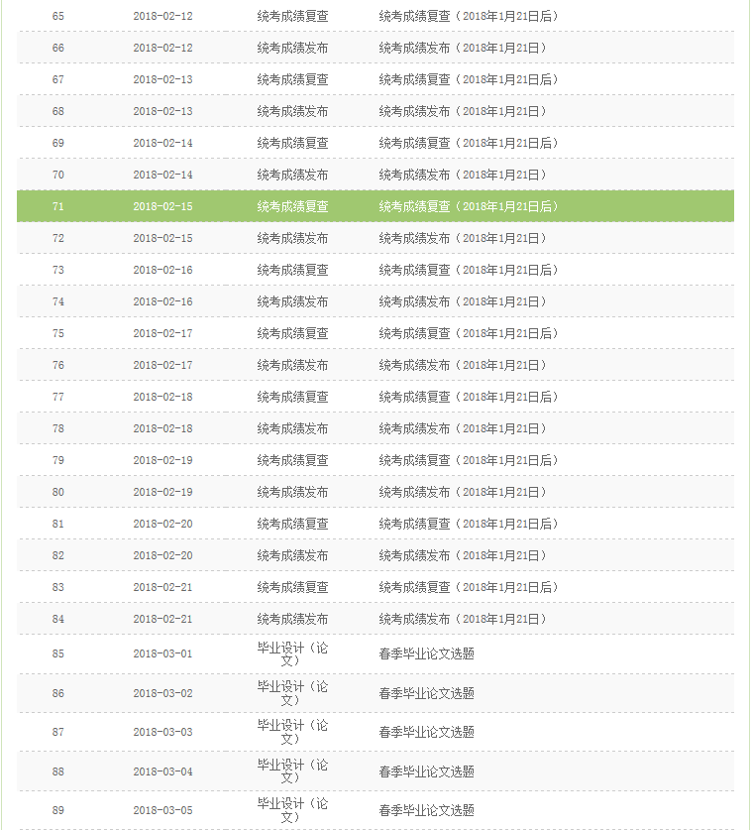This screenshot has height=830, width=752.
Task: Select the 统考成绩发布 category in row 70
Action: (292, 175)
